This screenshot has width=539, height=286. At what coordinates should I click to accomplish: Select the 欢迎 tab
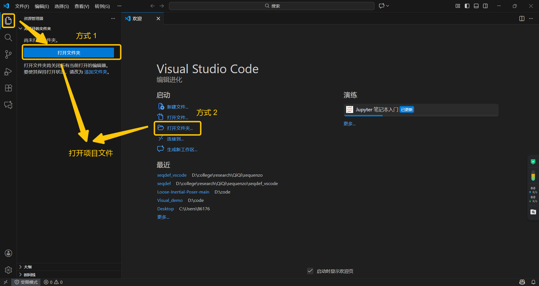pyautogui.click(x=137, y=19)
